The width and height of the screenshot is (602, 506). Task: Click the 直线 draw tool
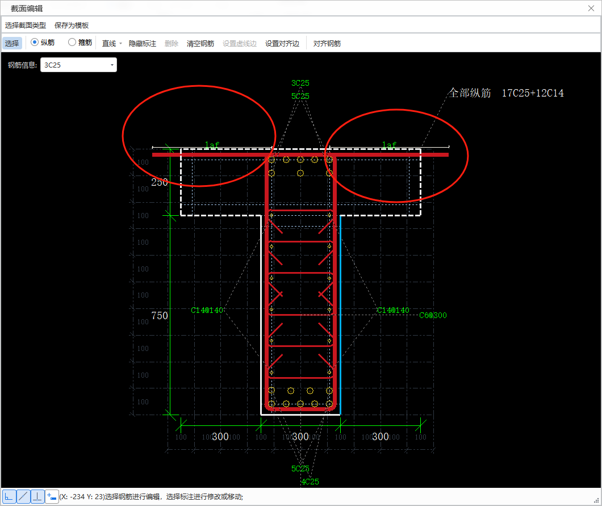point(109,43)
